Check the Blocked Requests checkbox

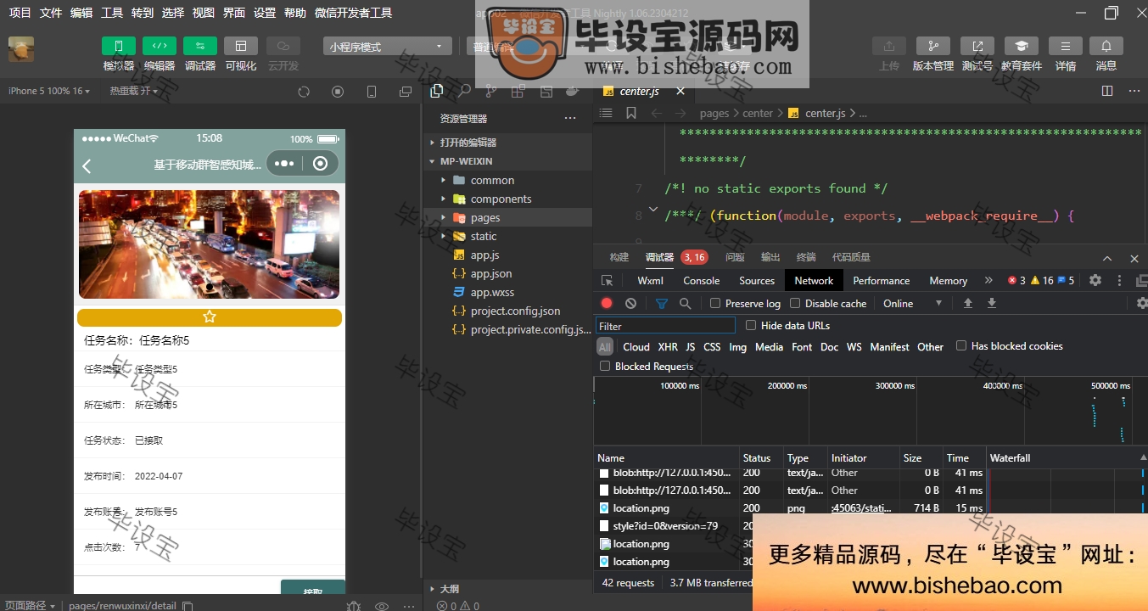pyautogui.click(x=605, y=366)
